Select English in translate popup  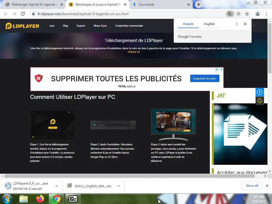(209, 24)
